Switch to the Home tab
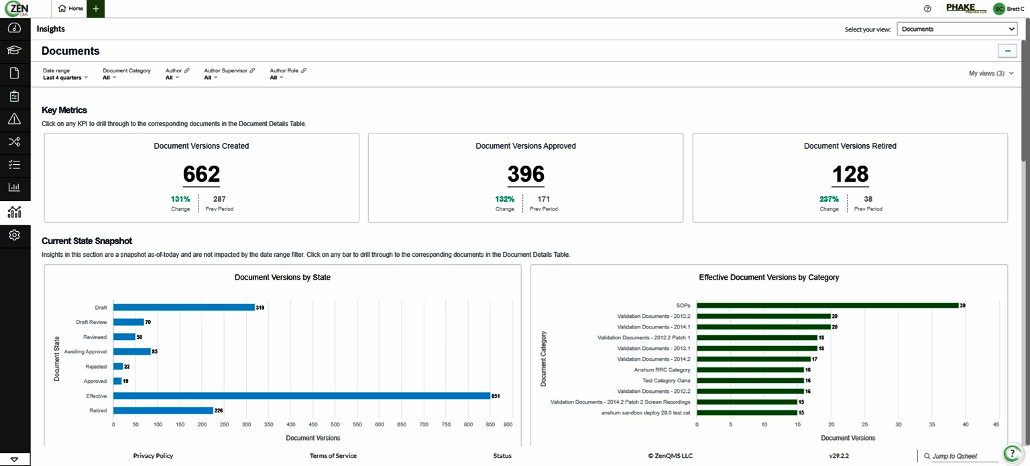 71,9
